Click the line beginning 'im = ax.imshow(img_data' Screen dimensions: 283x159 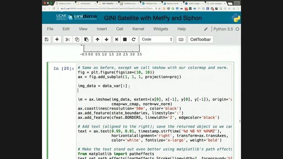tap(155, 99)
